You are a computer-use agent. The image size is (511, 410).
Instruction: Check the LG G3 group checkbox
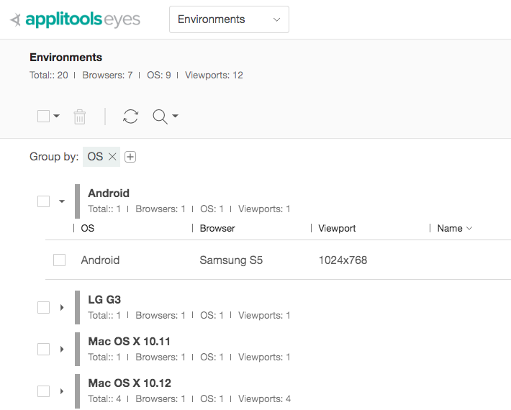(43, 308)
